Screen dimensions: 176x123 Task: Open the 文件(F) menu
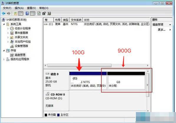click(x=7, y=8)
